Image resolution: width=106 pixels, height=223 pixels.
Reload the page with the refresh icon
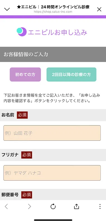pos(53,206)
